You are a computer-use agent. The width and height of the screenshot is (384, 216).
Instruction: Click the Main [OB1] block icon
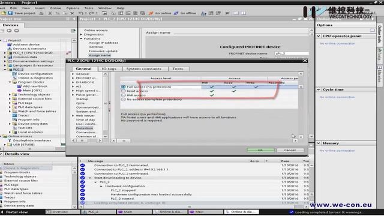click(x=20, y=91)
